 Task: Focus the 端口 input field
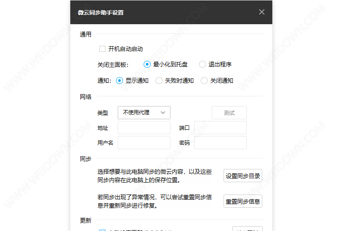(x=220, y=128)
